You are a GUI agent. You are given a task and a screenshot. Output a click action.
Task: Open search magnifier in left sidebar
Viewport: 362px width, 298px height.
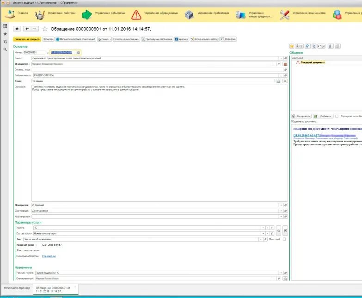tap(5, 49)
